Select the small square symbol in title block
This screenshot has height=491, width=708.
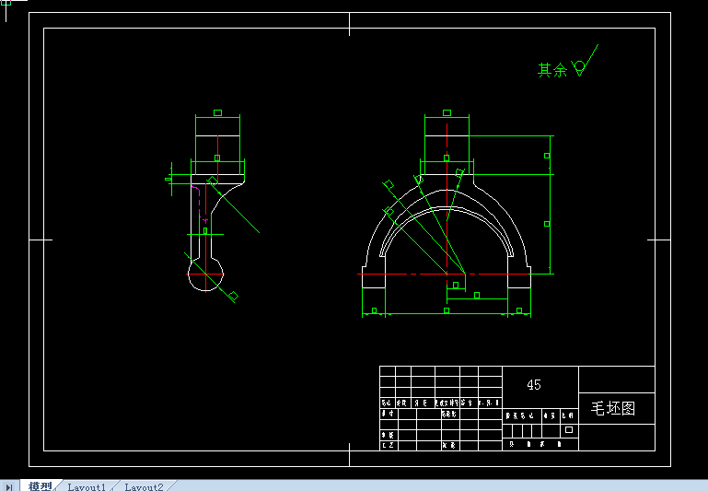click(569, 429)
